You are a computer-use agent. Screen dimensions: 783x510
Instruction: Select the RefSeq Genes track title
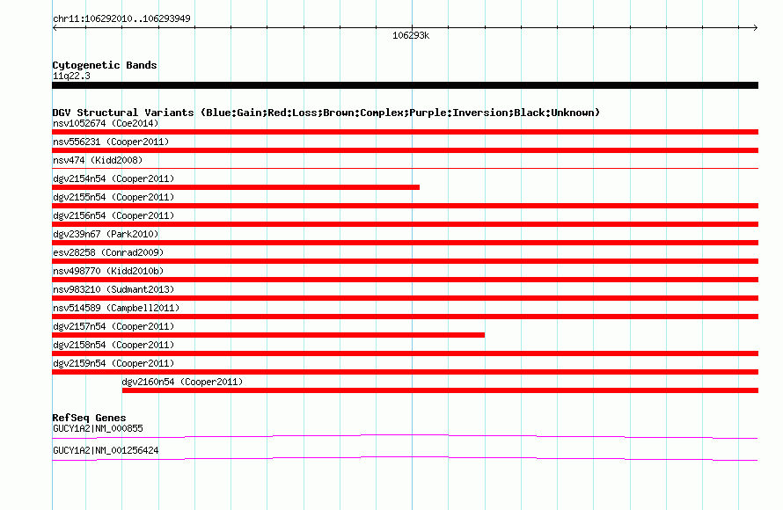tap(89, 418)
